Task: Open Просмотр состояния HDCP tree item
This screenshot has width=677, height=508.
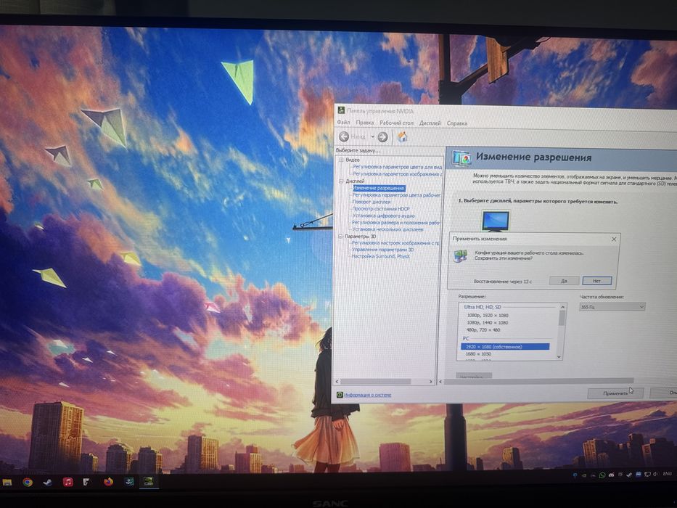Action: coord(381,209)
